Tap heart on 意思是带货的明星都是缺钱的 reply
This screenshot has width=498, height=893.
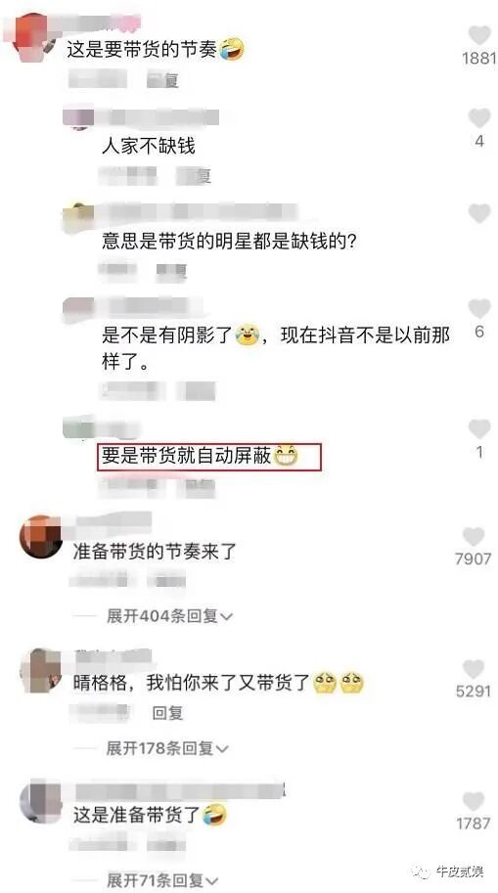coord(479,214)
